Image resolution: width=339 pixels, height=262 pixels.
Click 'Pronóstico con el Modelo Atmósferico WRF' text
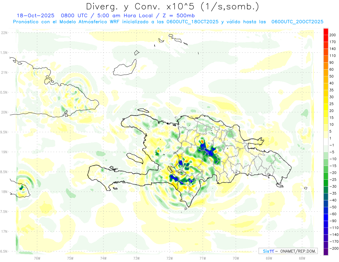[67, 22]
